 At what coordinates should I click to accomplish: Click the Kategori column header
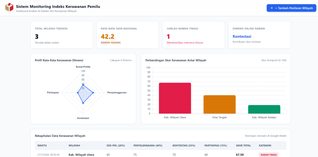point(265,146)
